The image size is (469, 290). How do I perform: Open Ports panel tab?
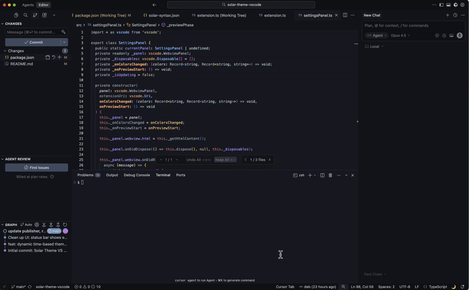pos(181,175)
